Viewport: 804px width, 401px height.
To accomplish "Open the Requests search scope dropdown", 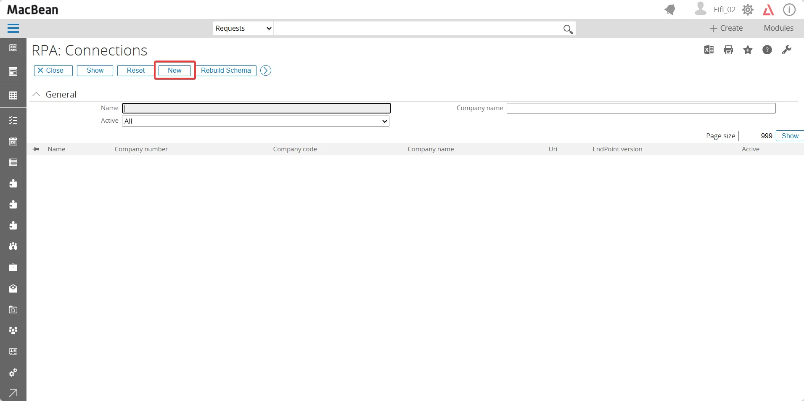I will coord(243,29).
